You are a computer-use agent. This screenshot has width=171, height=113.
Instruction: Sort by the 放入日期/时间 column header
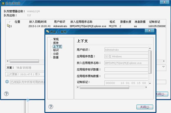[38, 22]
